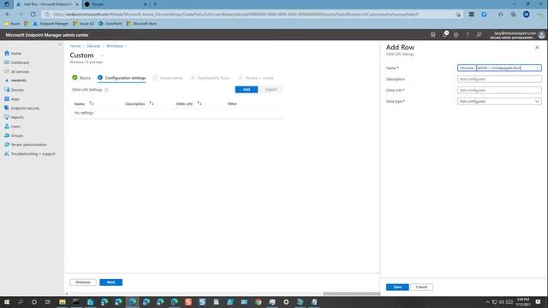Screen dimensions: 548x308
Task: Open the account avatar menu
Action: coord(541,35)
